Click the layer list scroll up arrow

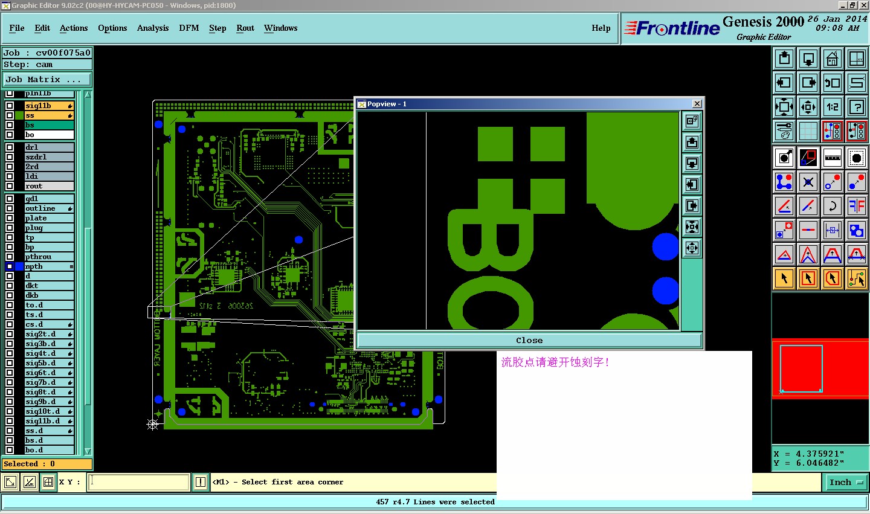(88, 95)
